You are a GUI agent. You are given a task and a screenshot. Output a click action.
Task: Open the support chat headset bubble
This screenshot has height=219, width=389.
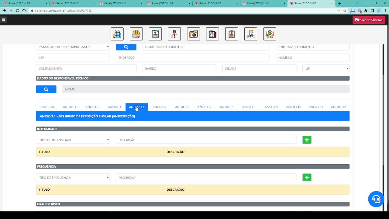click(376, 199)
